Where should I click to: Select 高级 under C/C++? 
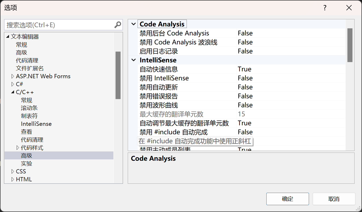(59, 156)
